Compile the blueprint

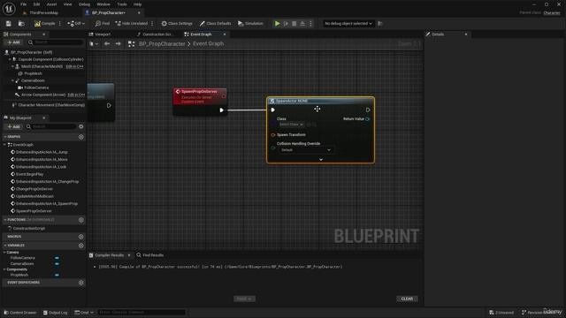click(x=45, y=24)
